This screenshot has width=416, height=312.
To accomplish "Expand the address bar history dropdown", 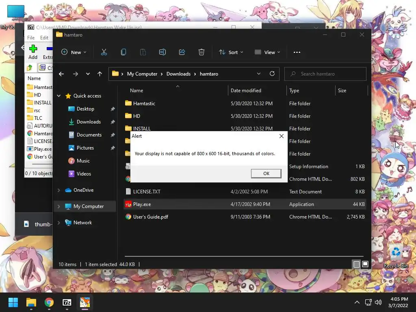I will point(259,74).
